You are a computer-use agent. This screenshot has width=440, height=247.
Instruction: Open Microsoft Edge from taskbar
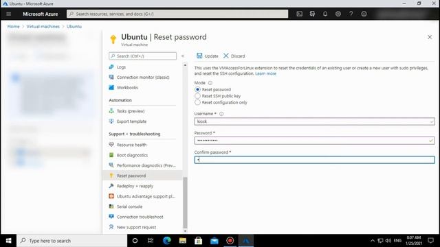click(x=167, y=241)
